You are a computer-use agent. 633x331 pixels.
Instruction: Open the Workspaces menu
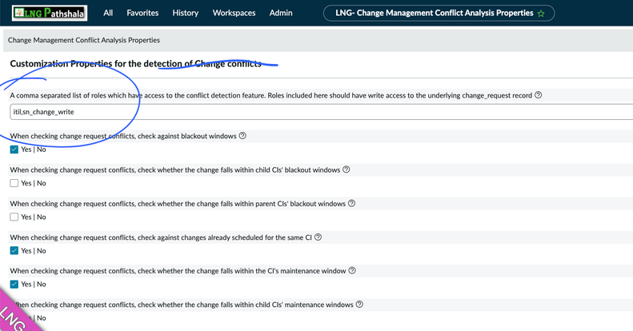[234, 13]
